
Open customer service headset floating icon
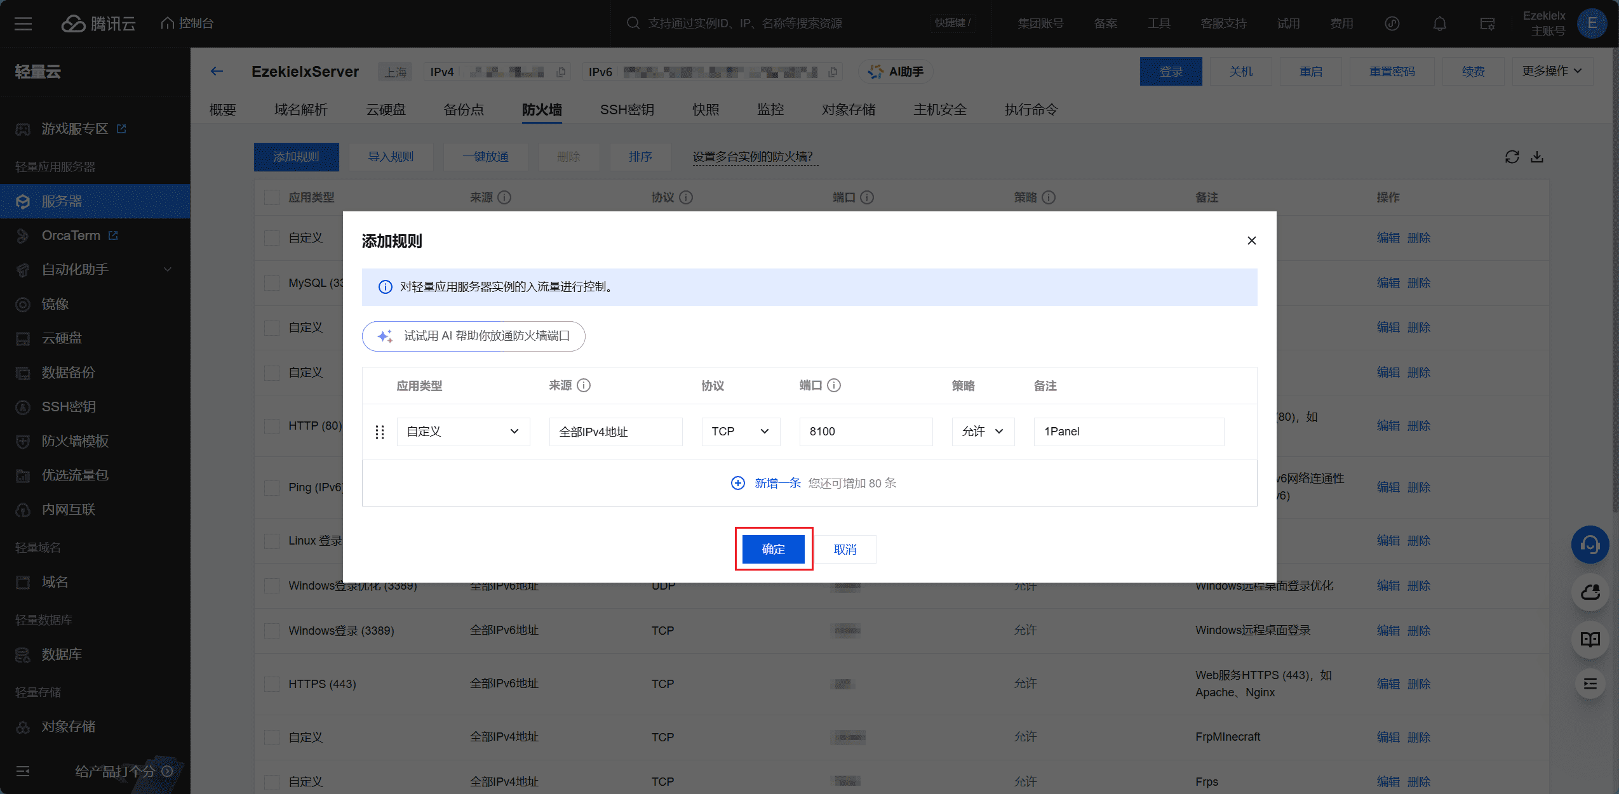(x=1590, y=545)
